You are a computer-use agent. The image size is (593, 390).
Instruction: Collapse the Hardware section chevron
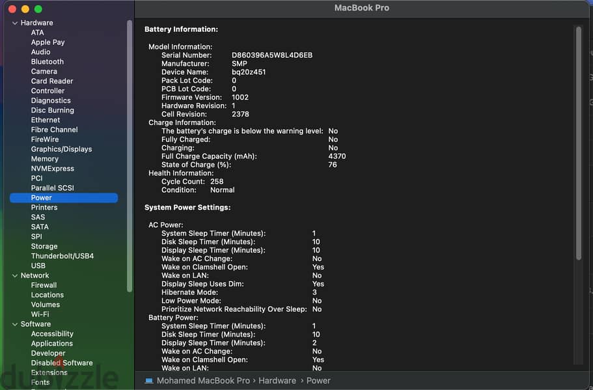click(x=15, y=23)
